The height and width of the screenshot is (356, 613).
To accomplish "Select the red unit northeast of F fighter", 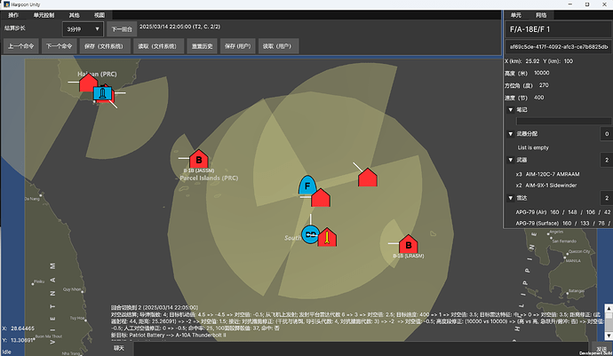I will (368, 177).
